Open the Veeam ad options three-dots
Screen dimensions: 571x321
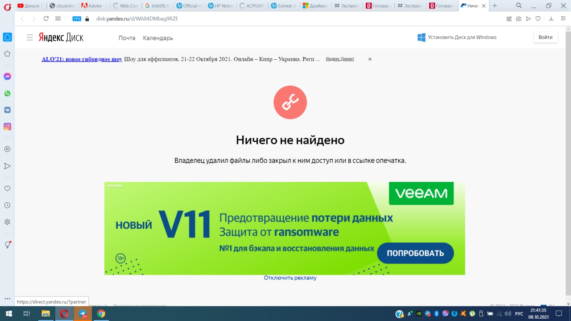pyautogui.click(x=459, y=188)
